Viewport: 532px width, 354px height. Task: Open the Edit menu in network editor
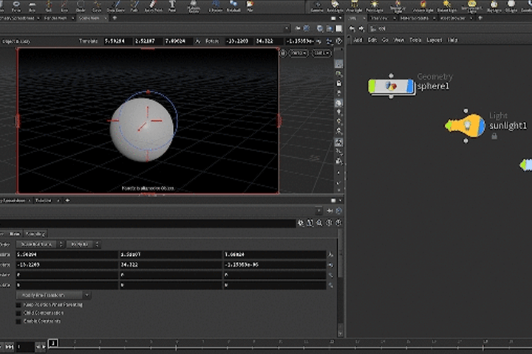click(372, 40)
